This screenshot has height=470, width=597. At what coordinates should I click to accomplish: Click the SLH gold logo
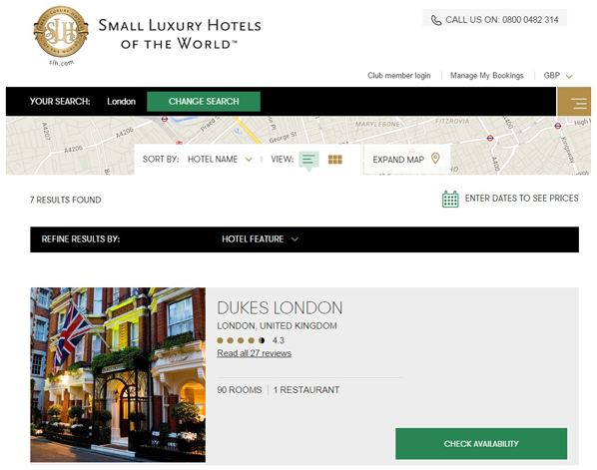61,32
